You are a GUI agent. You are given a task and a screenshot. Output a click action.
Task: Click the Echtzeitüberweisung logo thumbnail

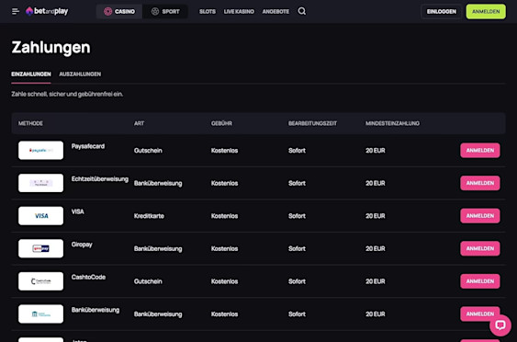(x=41, y=183)
